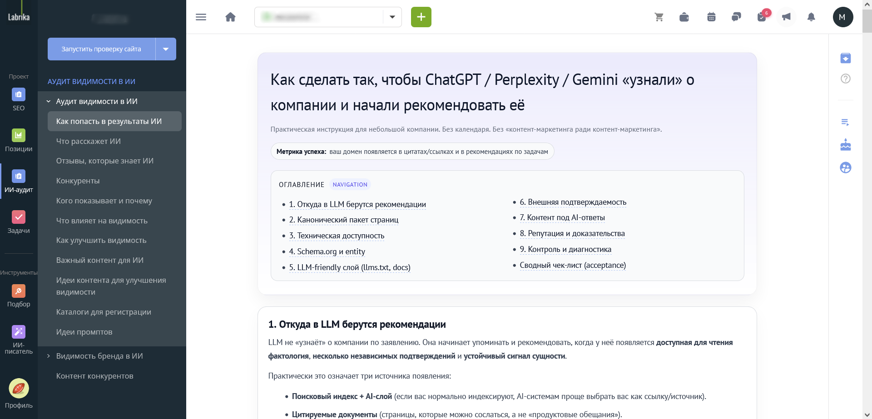Open the notifications bell icon

[x=811, y=17]
